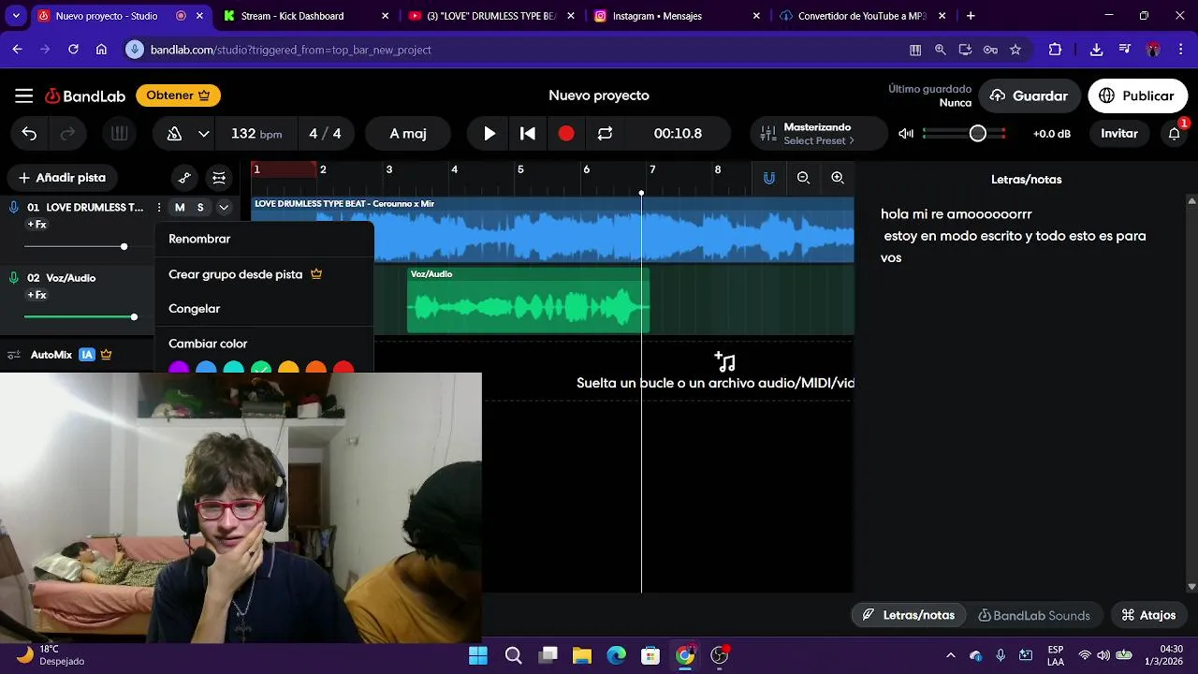Bookmark this page with the star
Image resolution: width=1198 pixels, height=674 pixels.
coord(1015,50)
